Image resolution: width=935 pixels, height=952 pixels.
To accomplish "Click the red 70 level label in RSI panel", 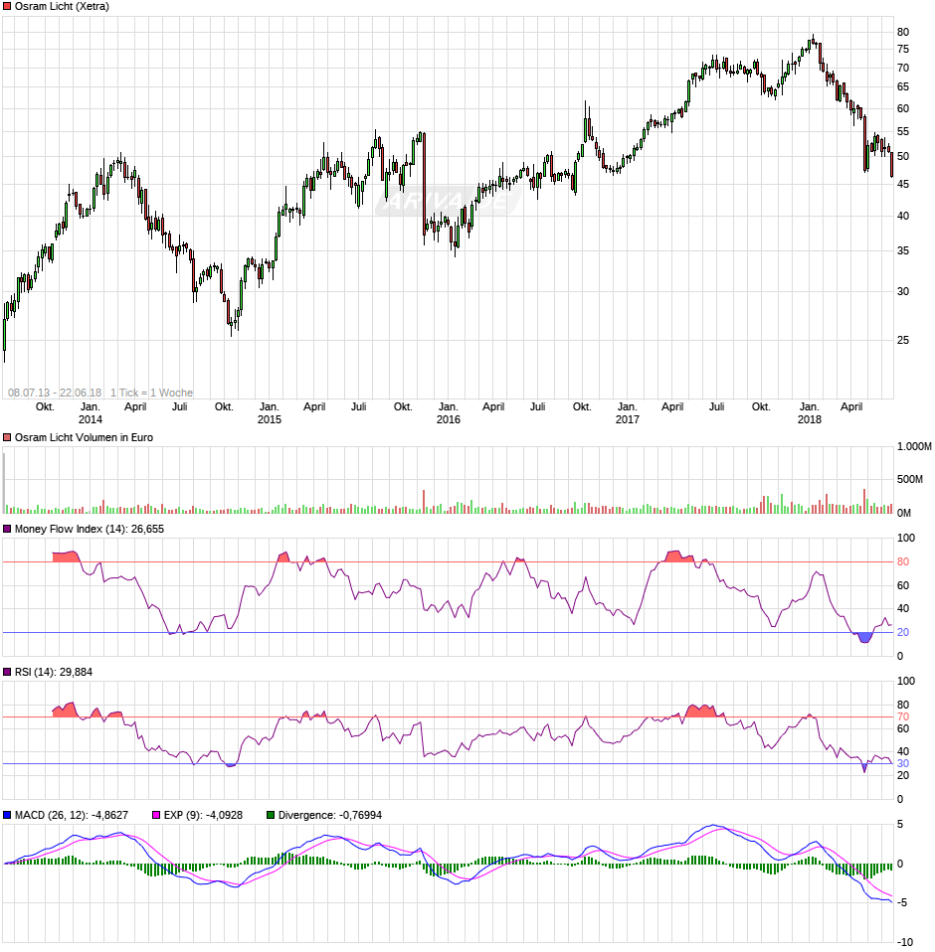I will point(903,717).
